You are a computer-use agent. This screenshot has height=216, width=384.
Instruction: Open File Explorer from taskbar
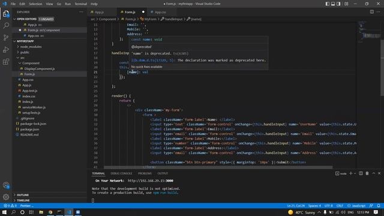pyautogui.click(x=41, y=212)
